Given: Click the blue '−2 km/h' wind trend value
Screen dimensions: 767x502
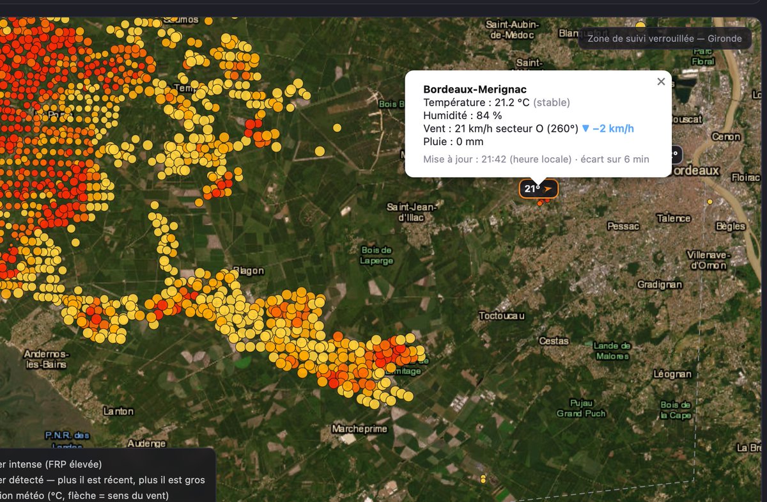Looking at the screenshot, I should [613, 129].
